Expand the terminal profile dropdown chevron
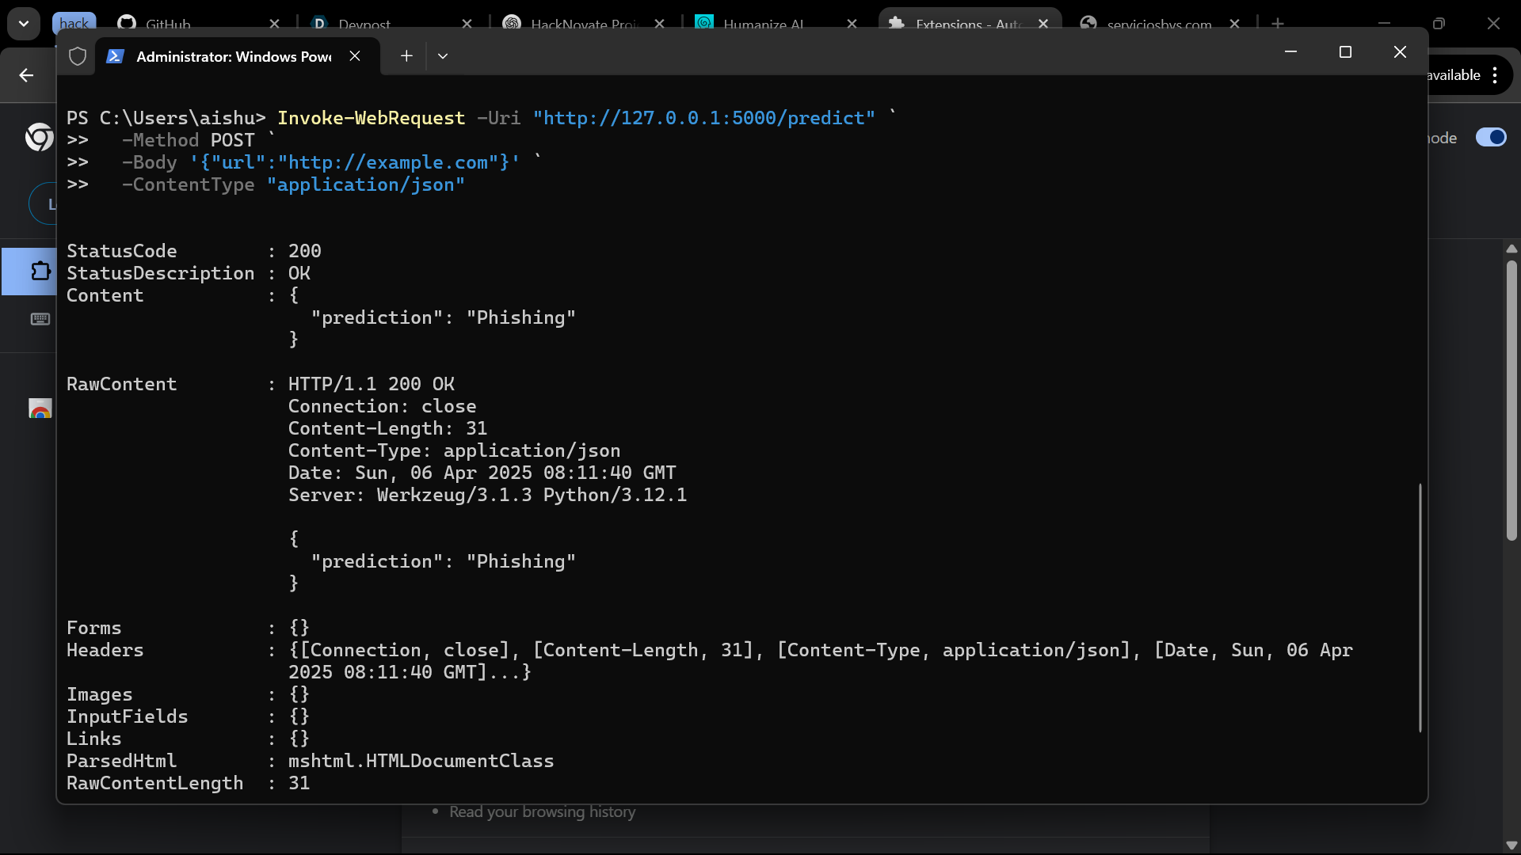1521x855 pixels. [x=443, y=56]
